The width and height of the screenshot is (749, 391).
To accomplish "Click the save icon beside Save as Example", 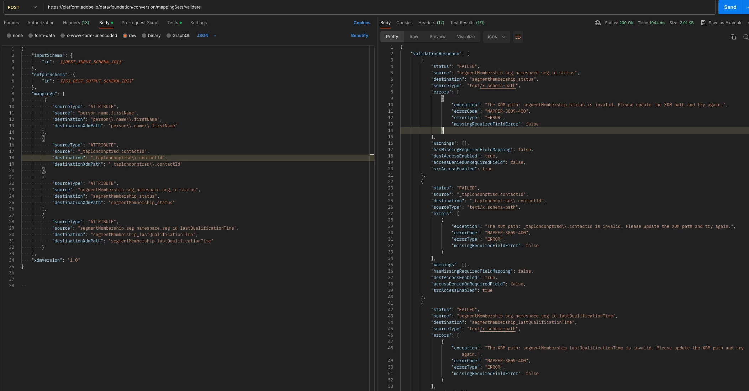I will pyautogui.click(x=703, y=23).
